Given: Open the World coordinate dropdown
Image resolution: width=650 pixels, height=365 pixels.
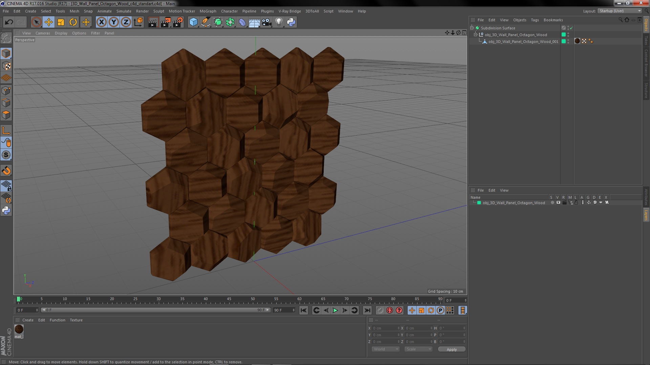Looking at the screenshot, I should pos(386,349).
